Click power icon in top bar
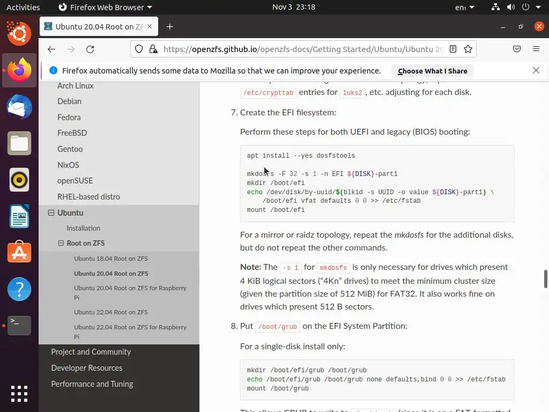 525,7
